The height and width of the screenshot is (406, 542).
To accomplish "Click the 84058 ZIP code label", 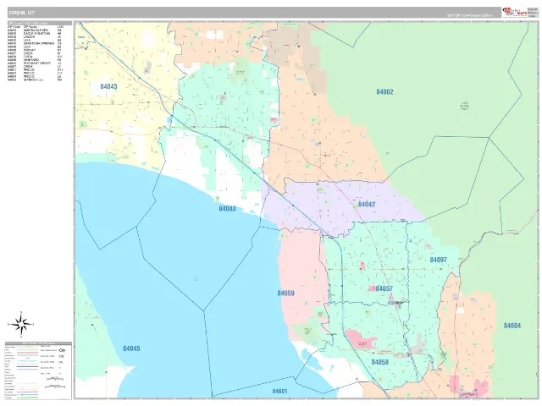I will click(x=380, y=362).
